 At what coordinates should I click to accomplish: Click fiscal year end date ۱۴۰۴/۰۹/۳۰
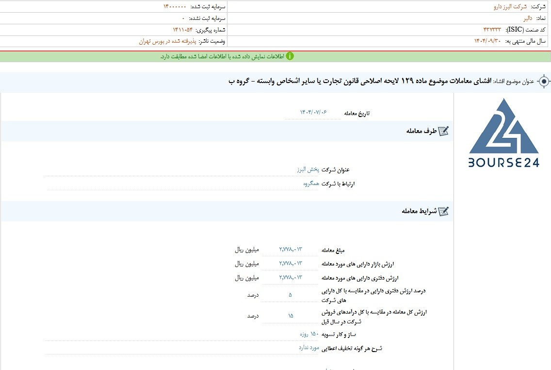pyautogui.click(x=487, y=41)
